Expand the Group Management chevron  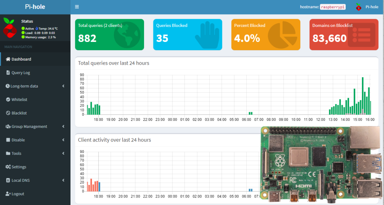click(63, 126)
